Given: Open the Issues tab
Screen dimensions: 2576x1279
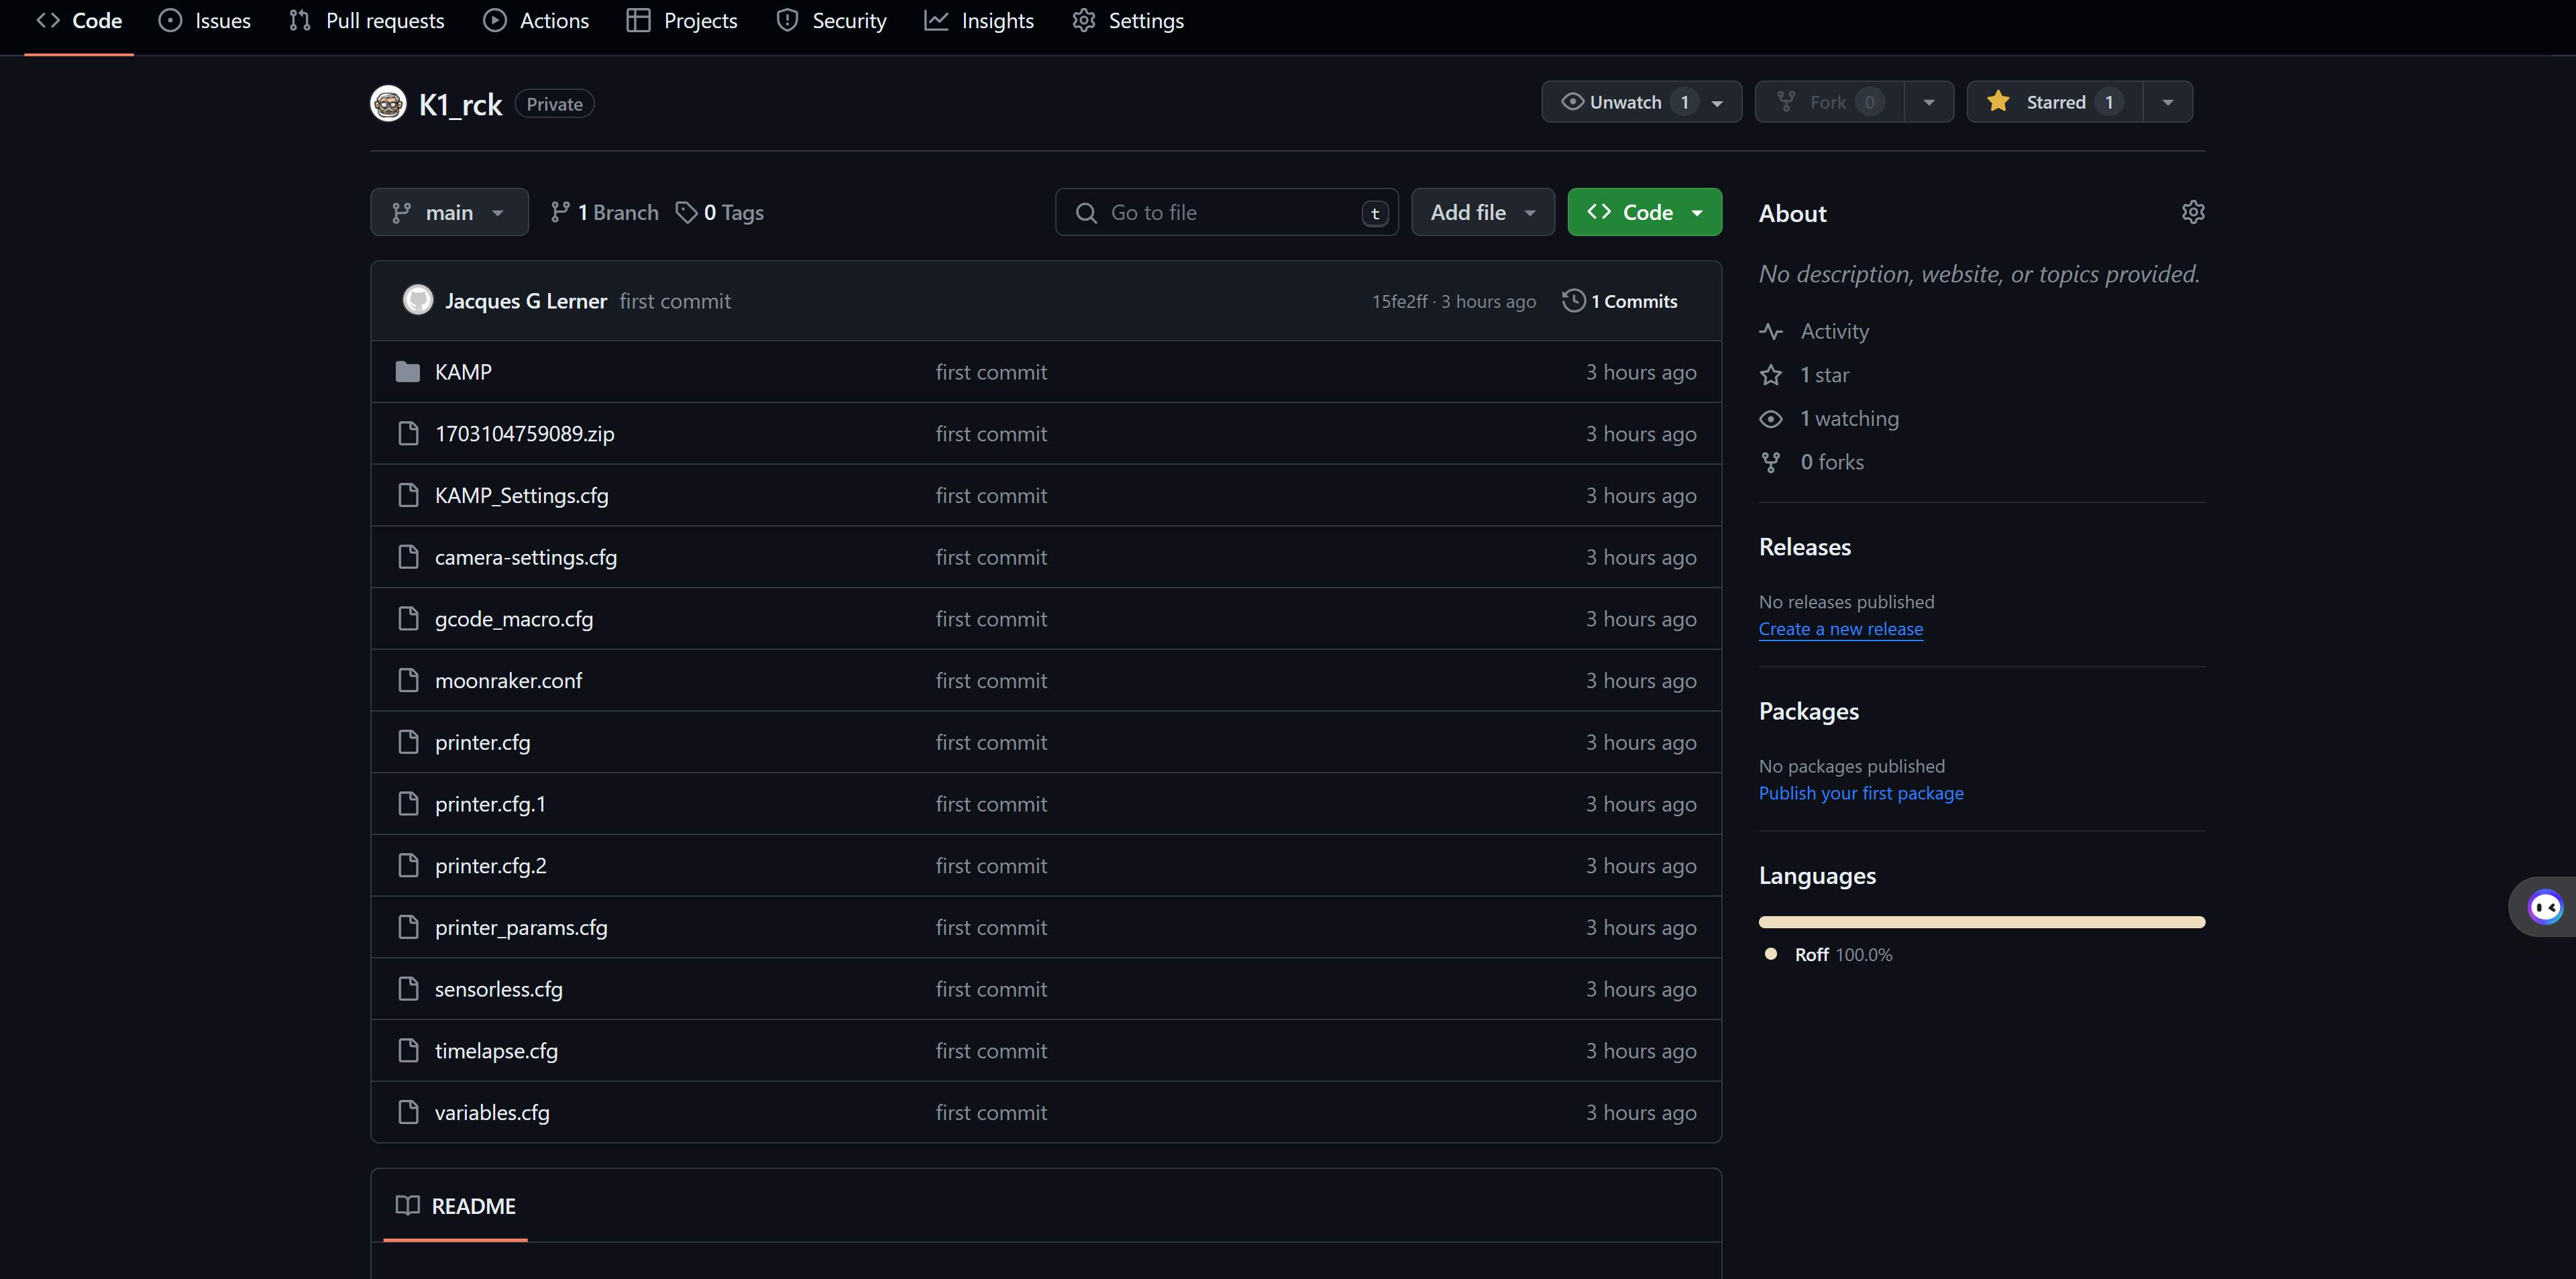Looking at the screenshot, I should 204,21.
